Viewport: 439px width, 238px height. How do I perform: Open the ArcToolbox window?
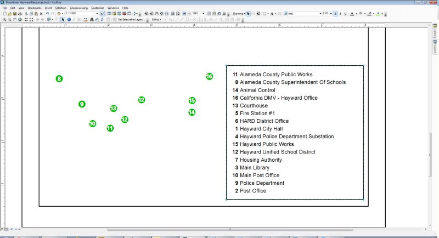[124, 13]
